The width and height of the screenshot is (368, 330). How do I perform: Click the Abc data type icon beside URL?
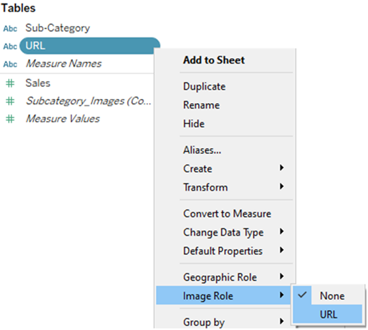[x=10, y=46]
